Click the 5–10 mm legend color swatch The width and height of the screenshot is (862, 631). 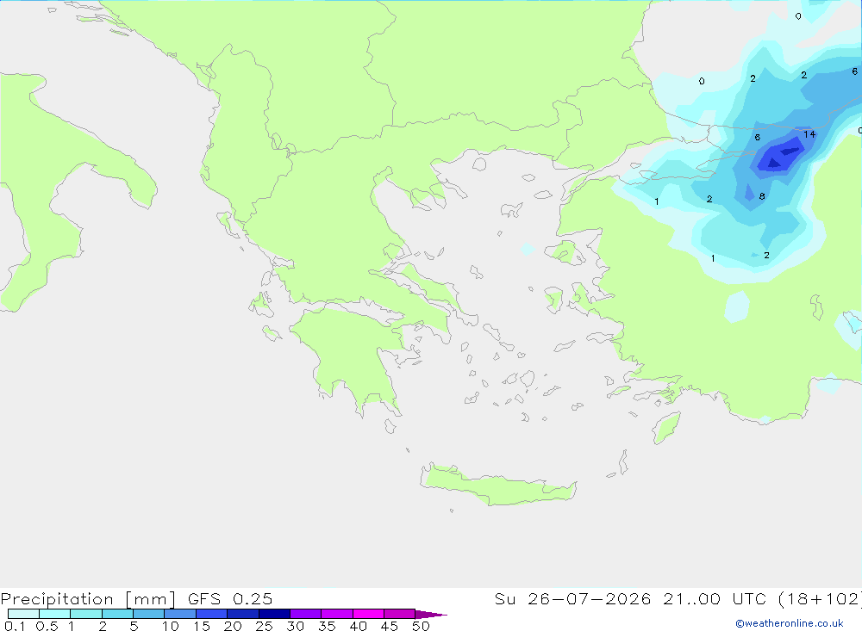[x=149, y=614]
